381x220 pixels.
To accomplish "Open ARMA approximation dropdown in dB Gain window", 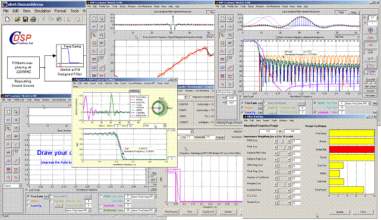I will [358, 103].
